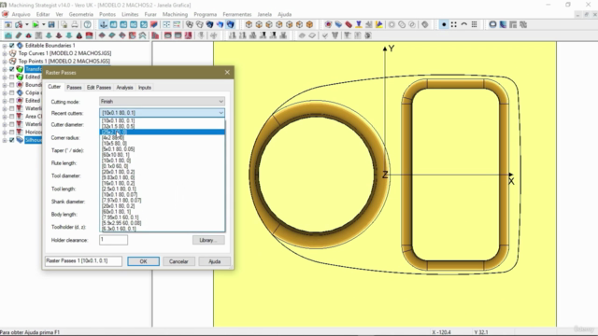The height and width of the screenshot is (336, 598).
Task: Toggle checkbox of the Horizo... tree item
Action: pyautogui.click(x=12, y=133)
